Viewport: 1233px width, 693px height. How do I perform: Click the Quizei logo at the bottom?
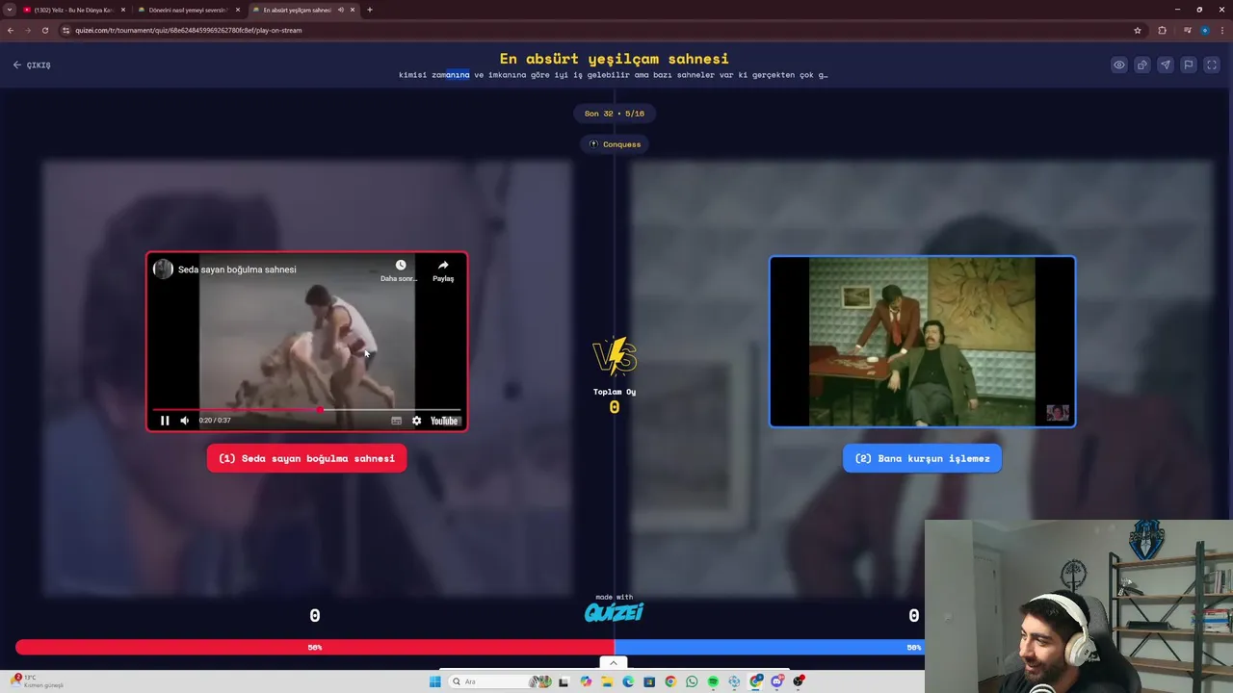click(614, 612)
